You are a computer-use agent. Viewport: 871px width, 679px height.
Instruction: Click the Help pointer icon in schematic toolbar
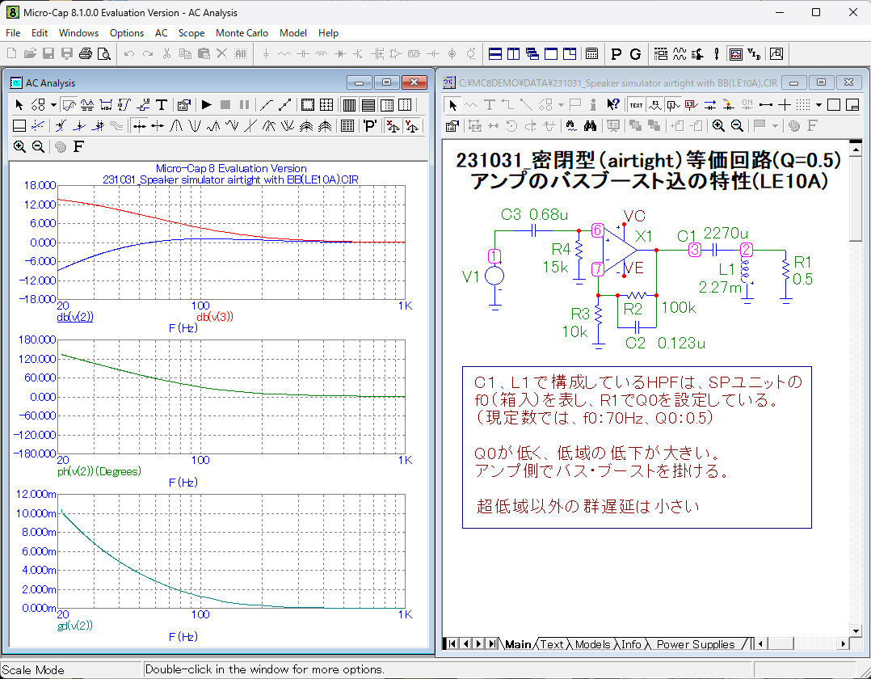[613, 104]
